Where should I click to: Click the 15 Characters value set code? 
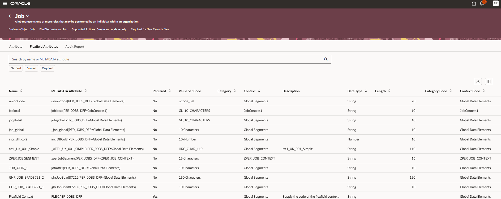coord(189,158)
